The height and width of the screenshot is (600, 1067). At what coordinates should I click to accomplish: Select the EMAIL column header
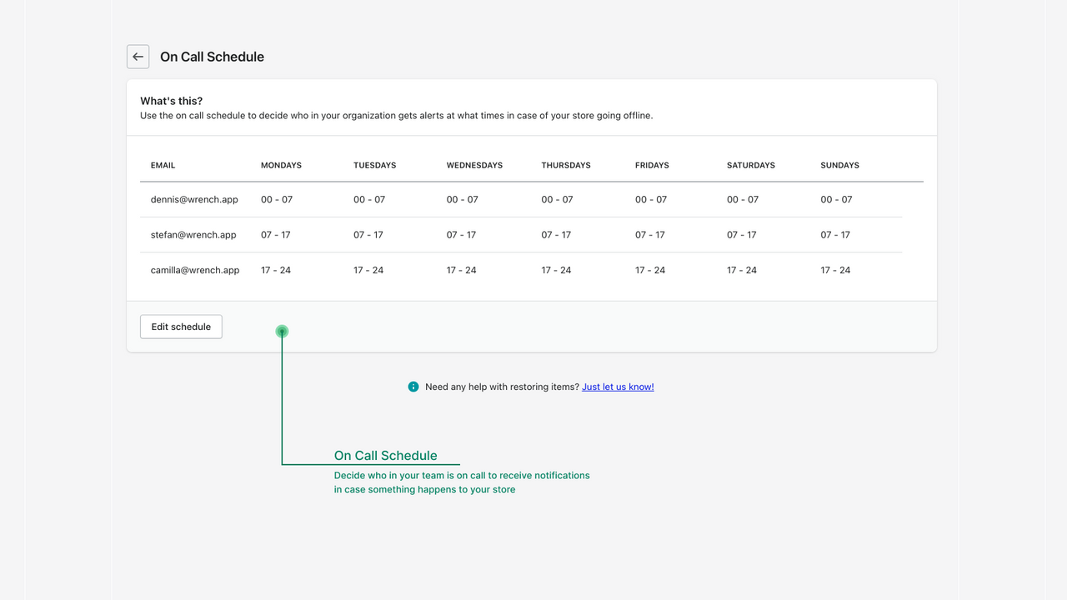coord(163,165)
